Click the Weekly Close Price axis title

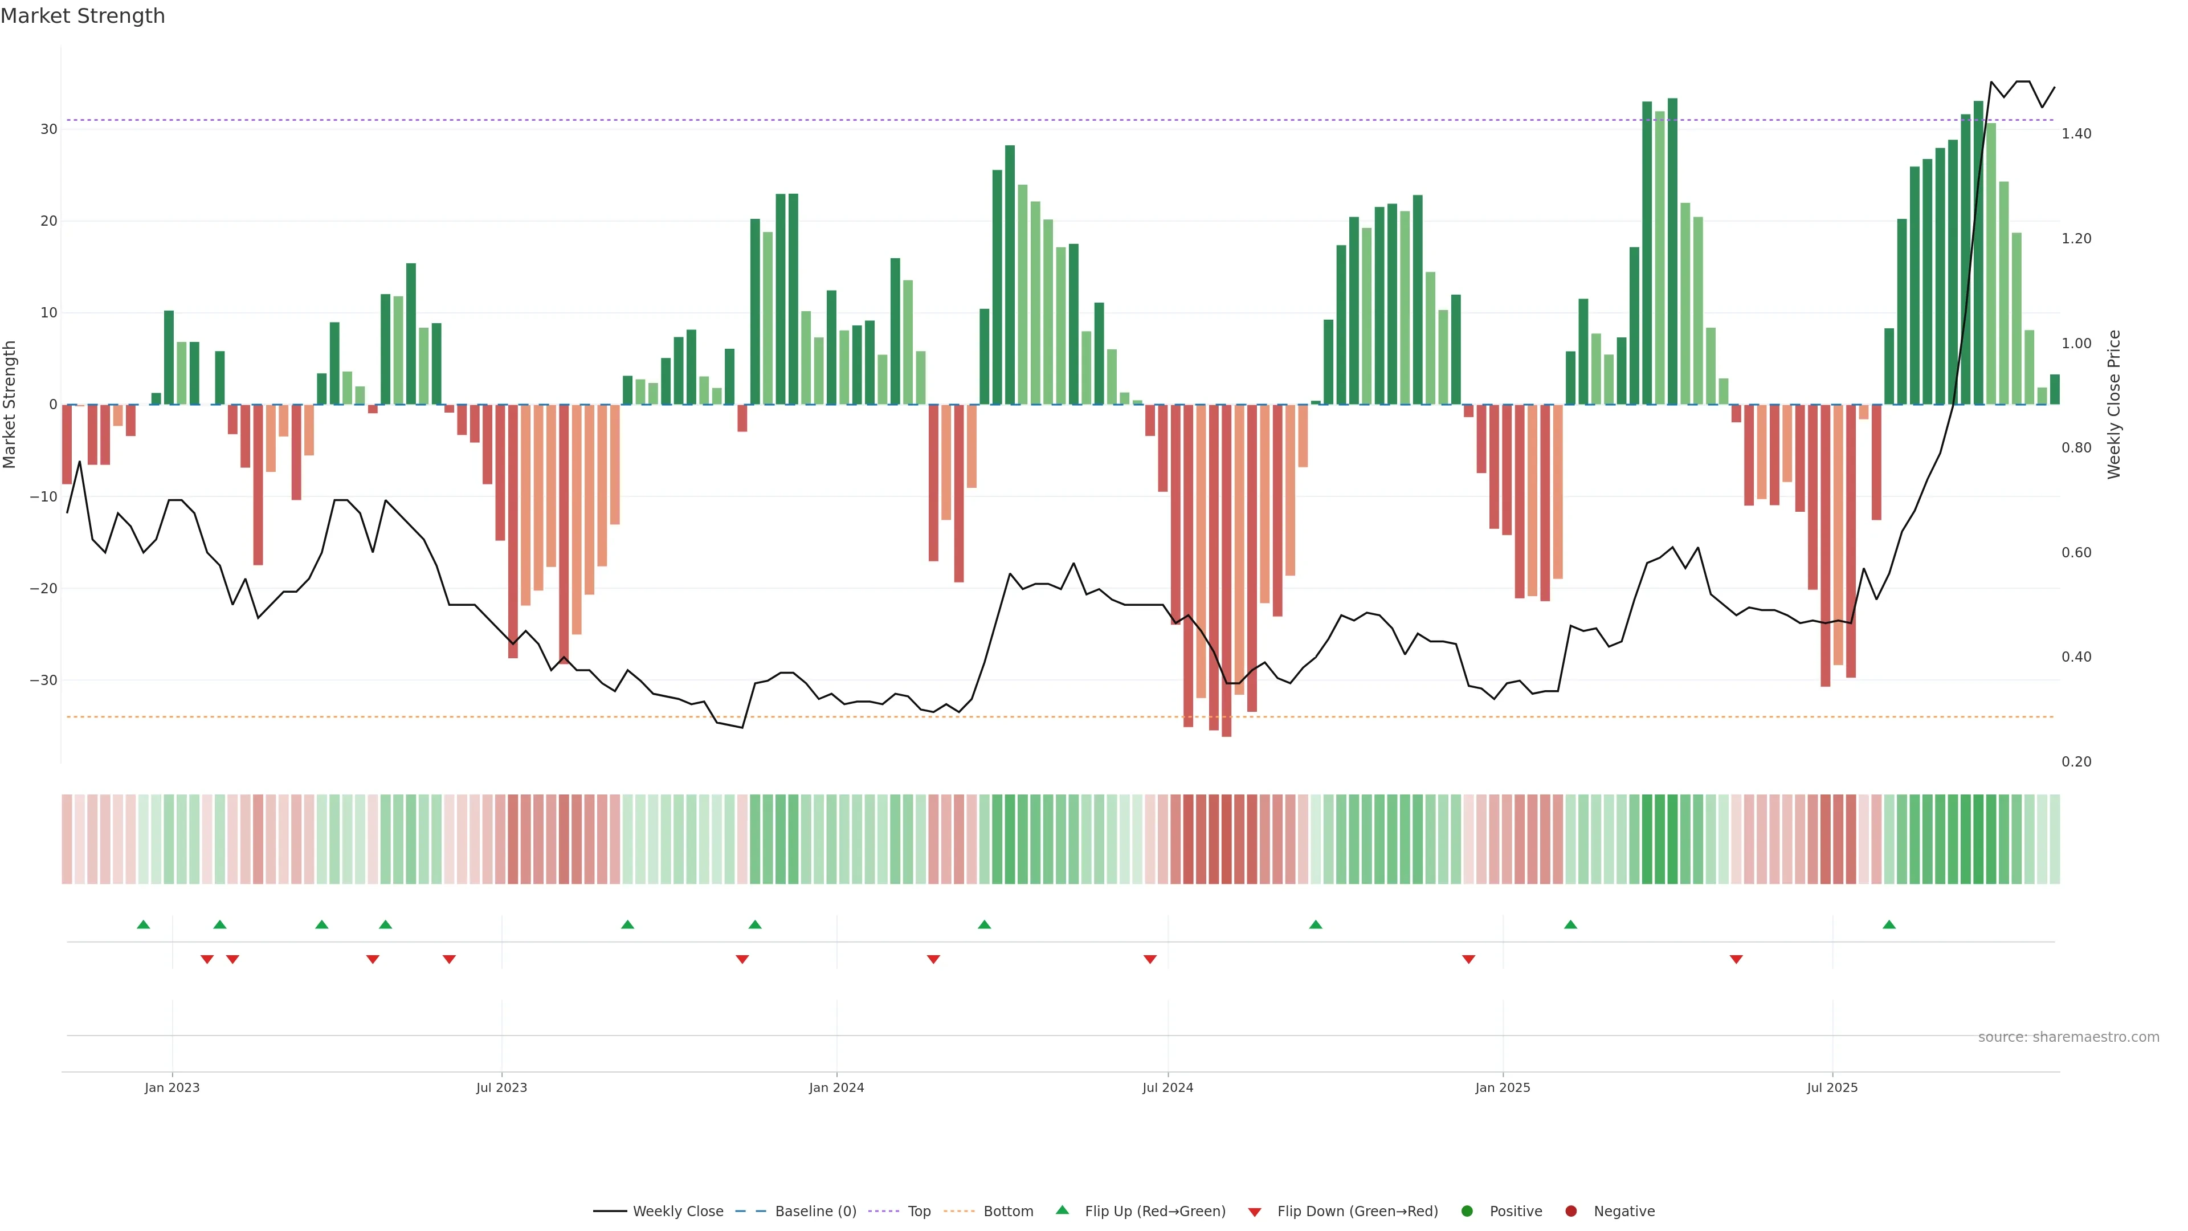coord(2114,405)
